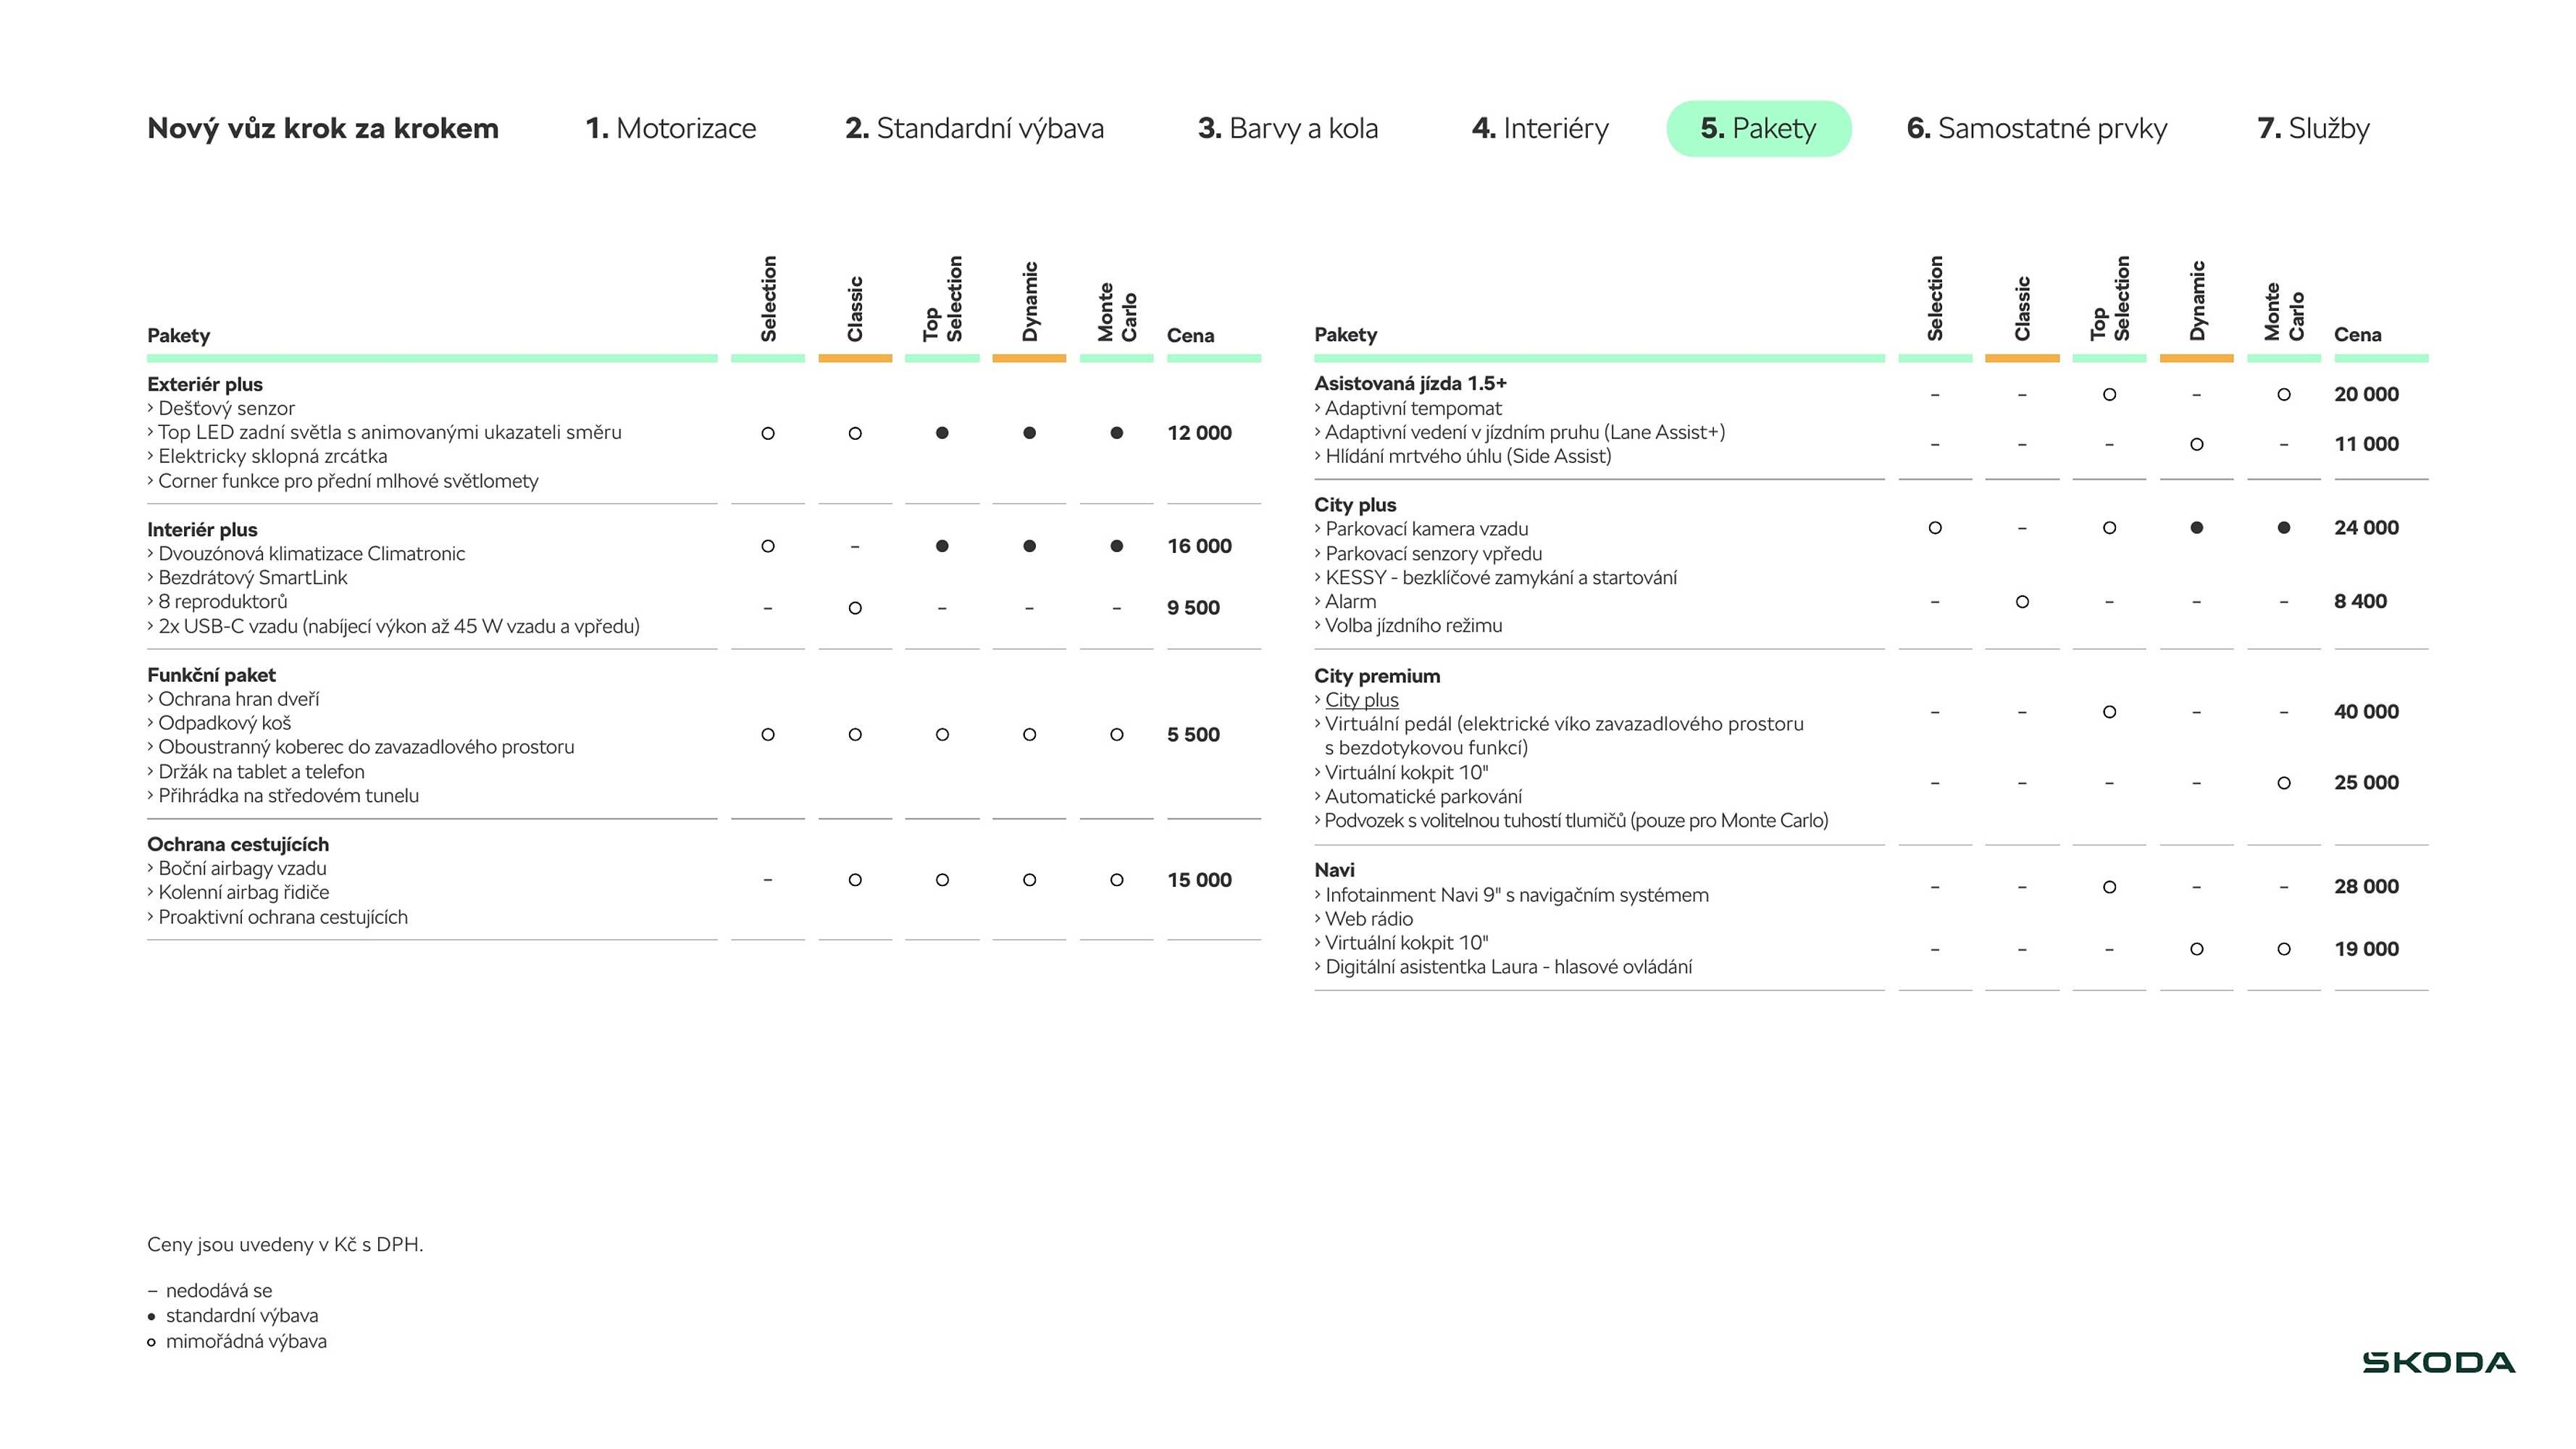Click filled dot for Interiér plus Dynamic

(1029, 546)
